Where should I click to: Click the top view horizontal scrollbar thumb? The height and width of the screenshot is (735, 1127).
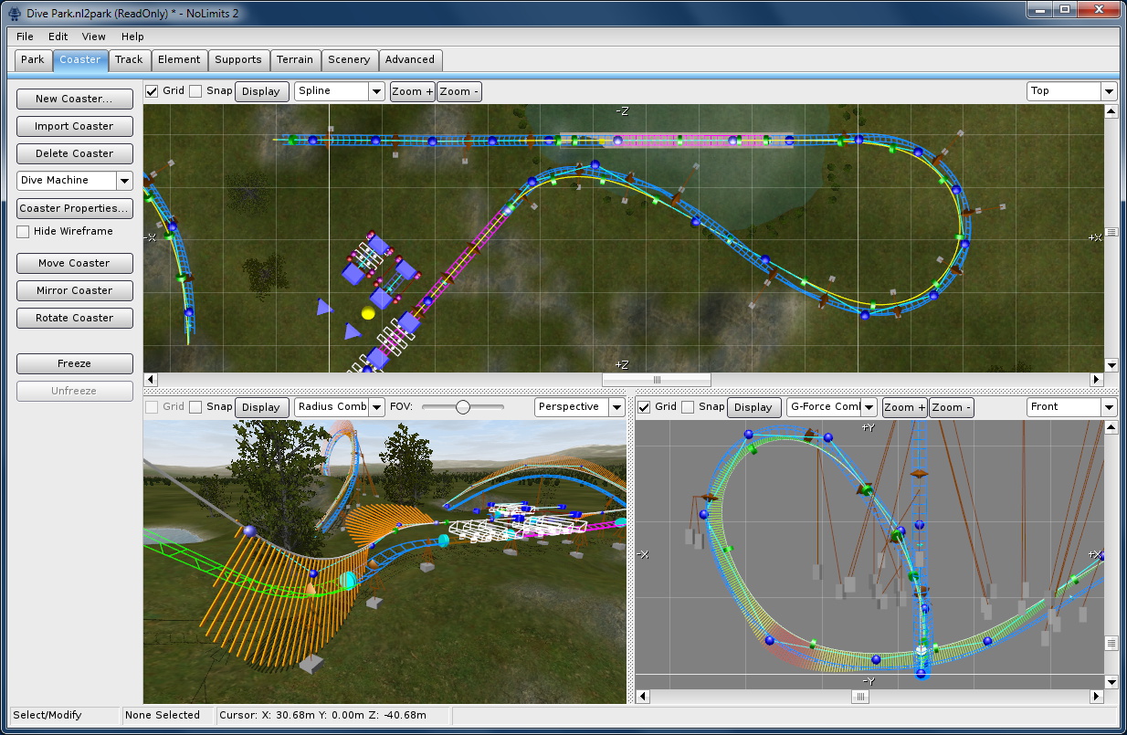click(x=656, y=380)
